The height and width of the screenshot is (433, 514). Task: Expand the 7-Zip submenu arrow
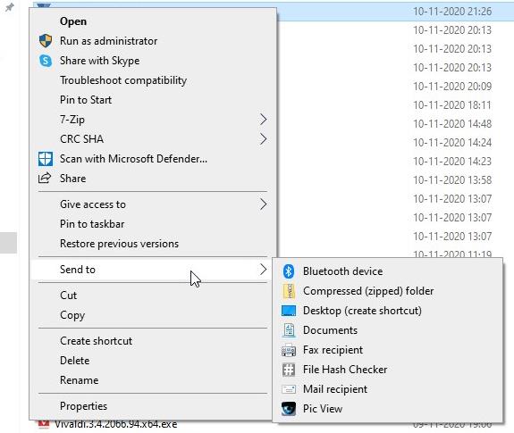click(x=263, y=120)
